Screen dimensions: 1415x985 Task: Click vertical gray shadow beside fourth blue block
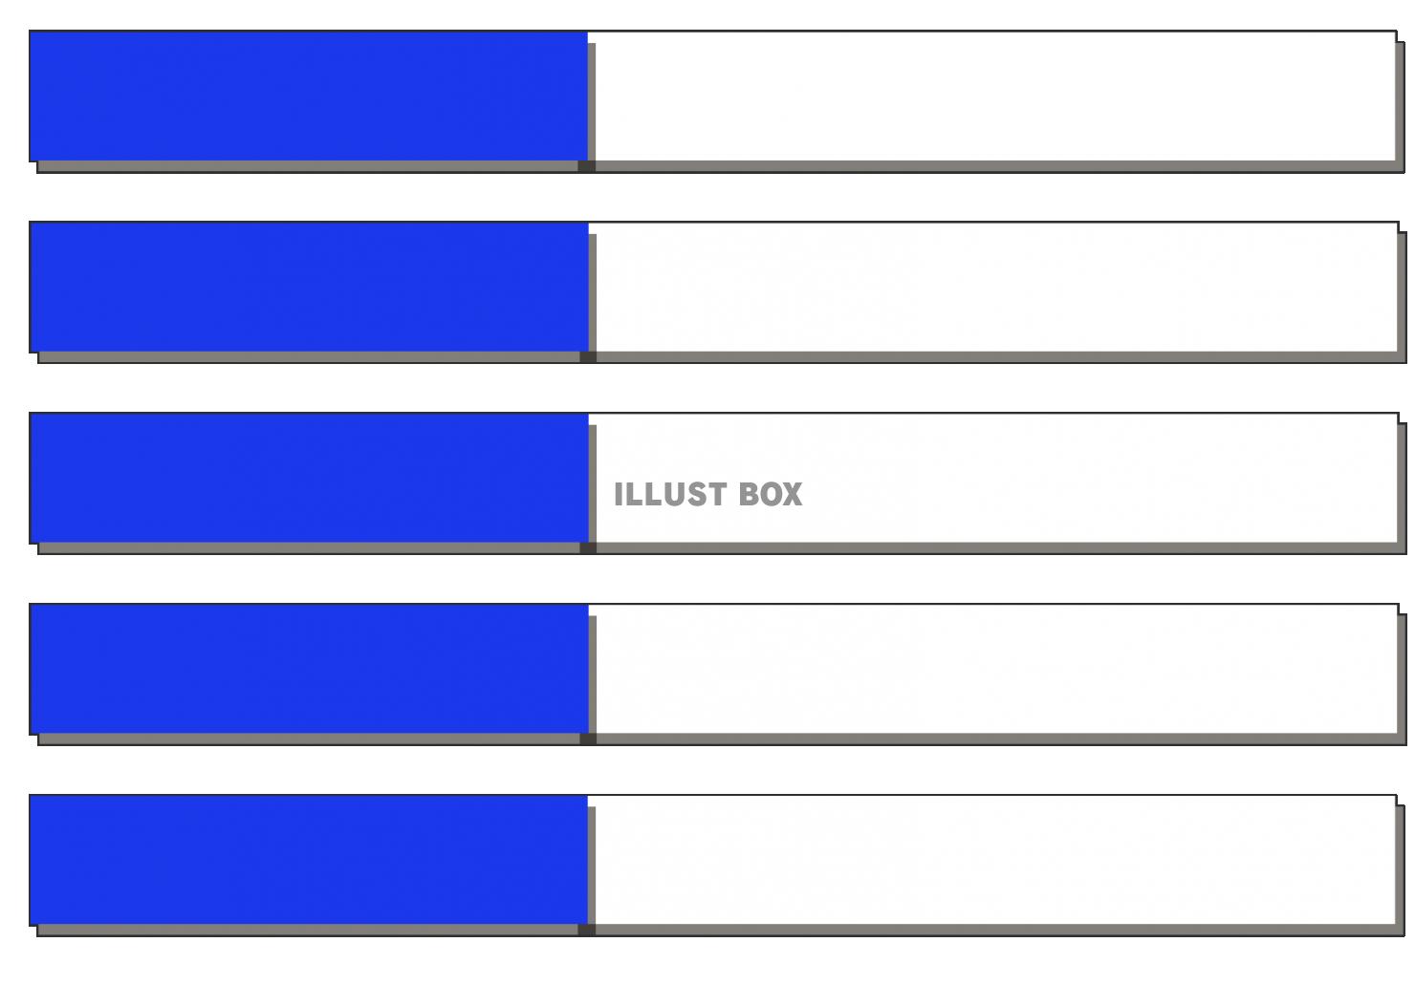[593, 675]
